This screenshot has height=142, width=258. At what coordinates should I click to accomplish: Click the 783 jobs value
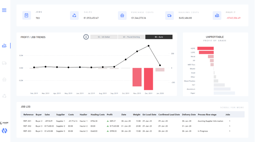(x=38, y=18)
